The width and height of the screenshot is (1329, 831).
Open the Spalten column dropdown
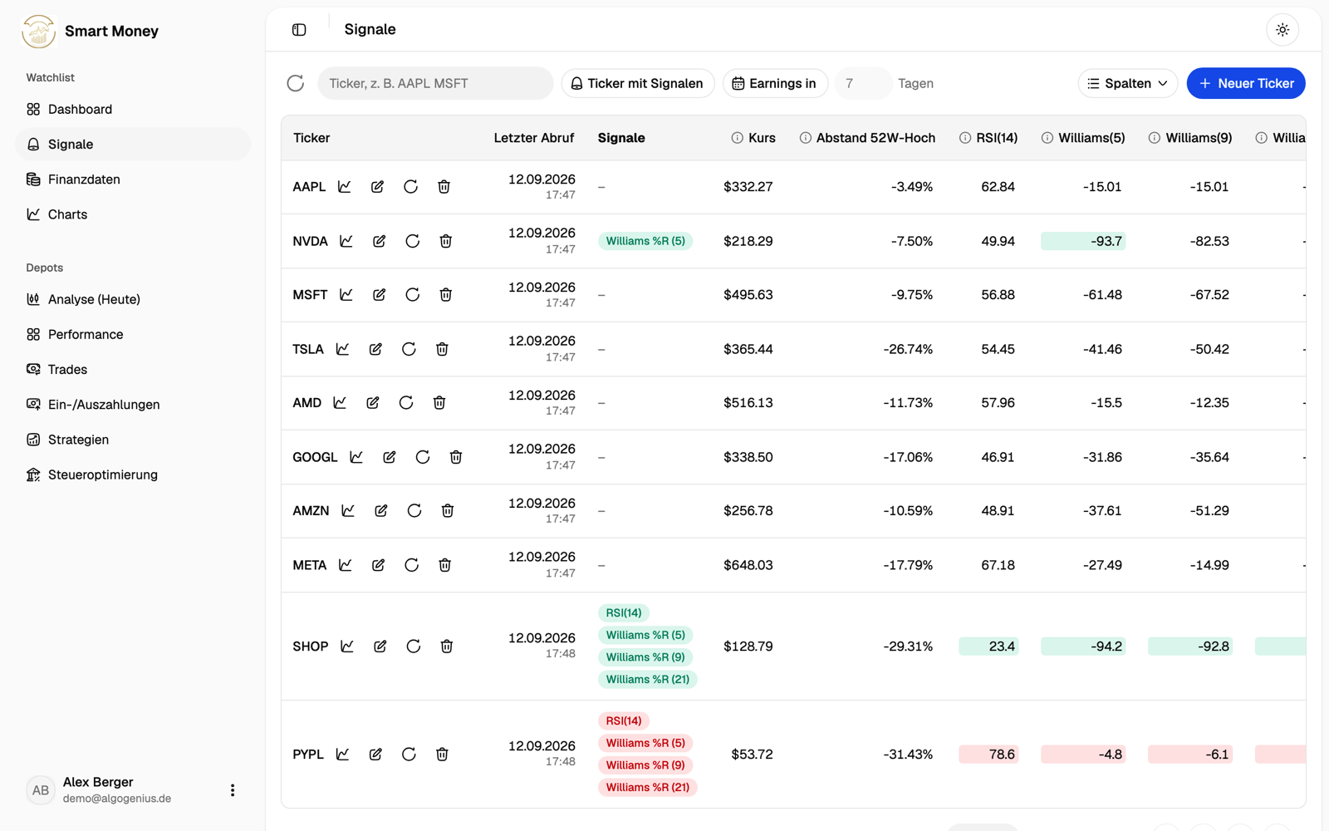click(x=1128, y=83)
